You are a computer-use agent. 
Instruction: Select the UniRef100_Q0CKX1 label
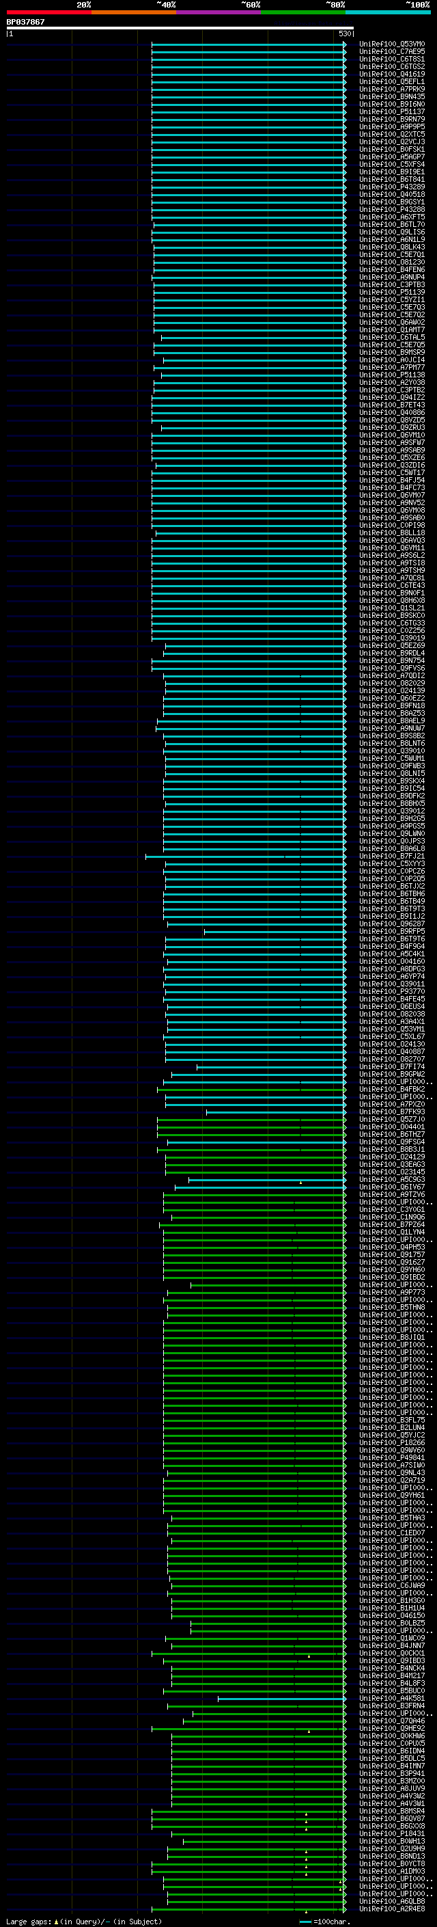(391, 1653)
